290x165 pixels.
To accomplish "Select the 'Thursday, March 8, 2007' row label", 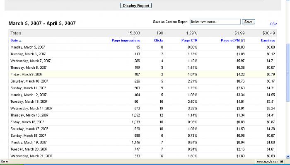I will pyautogui.click(x=29, y=68).
